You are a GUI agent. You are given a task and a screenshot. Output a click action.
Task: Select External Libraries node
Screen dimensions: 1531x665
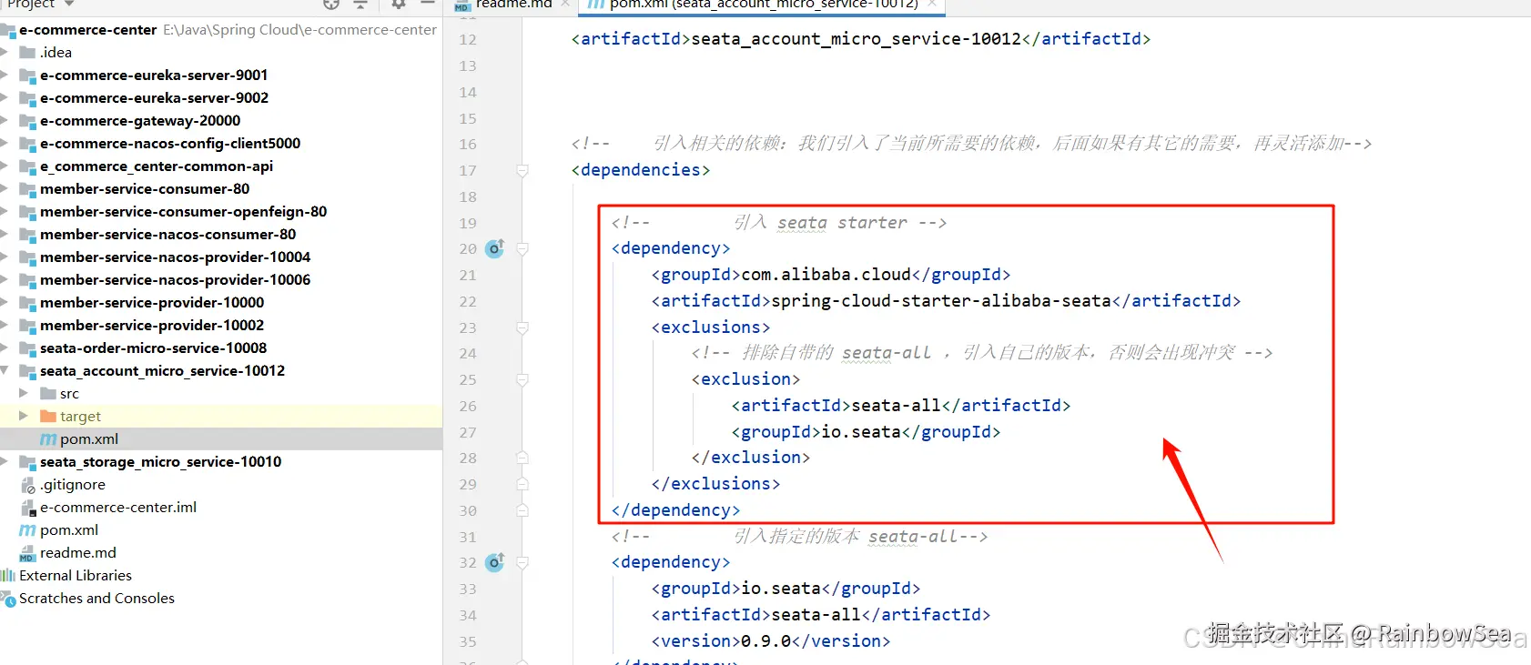[76, 576]
